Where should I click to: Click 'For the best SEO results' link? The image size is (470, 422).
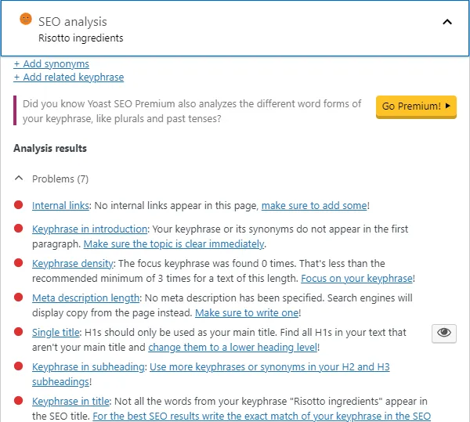click(x=262, y=416)
